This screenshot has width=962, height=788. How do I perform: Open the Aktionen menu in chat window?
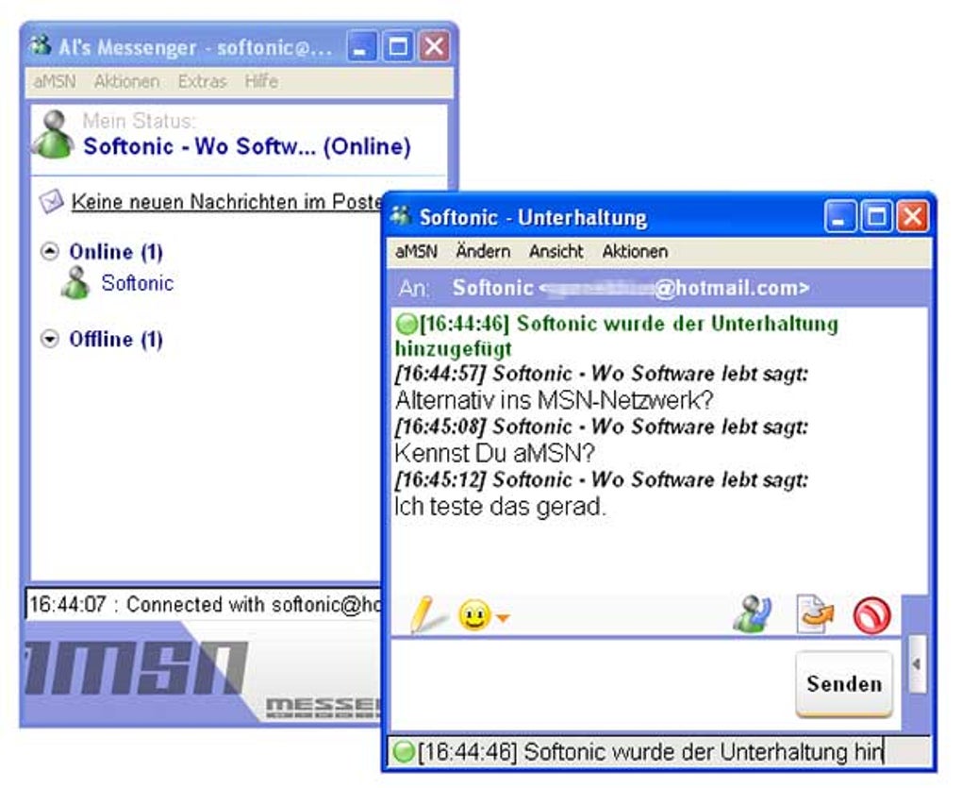pyautogui.click(x=635, y=252)
